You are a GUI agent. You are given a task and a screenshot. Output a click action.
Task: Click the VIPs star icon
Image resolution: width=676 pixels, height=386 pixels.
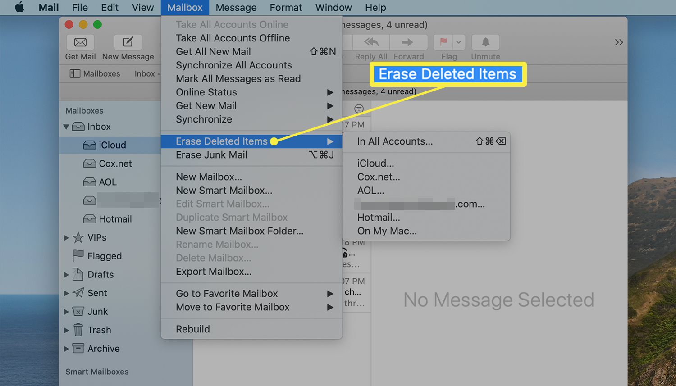(78, 237)
